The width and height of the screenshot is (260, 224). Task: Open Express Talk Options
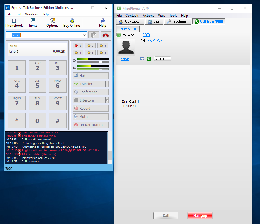(x=52, y=23)
